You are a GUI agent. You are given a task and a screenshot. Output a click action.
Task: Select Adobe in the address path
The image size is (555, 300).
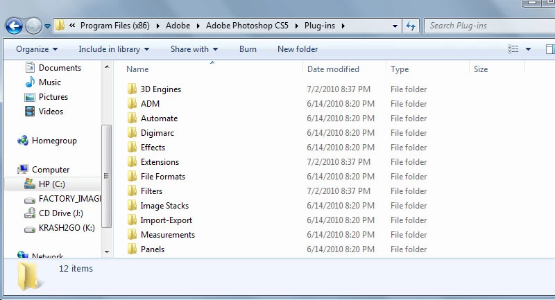click(178, 26)
